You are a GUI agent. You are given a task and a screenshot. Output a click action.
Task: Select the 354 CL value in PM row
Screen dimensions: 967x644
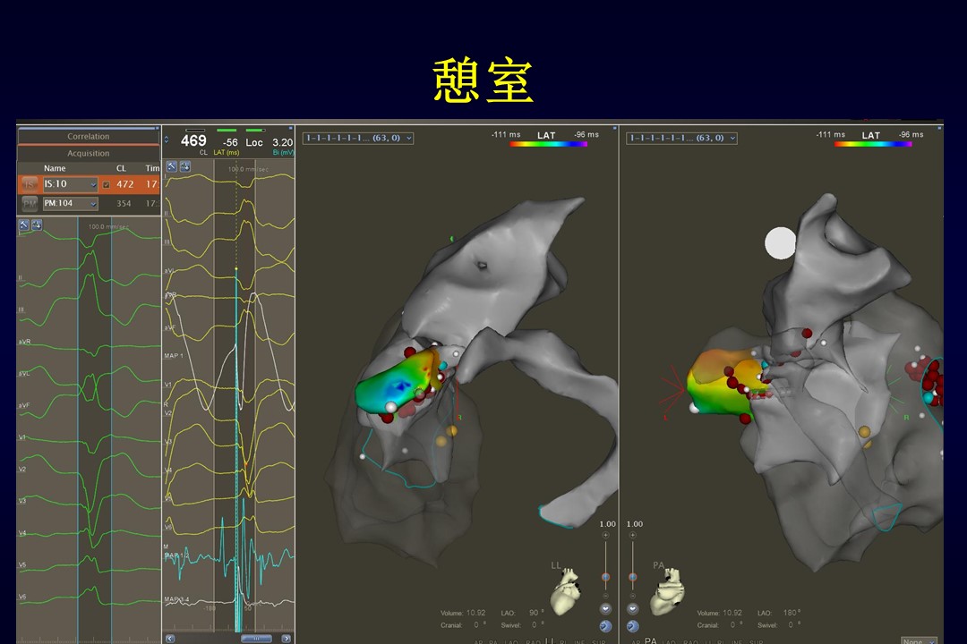(x=124, y=203)
